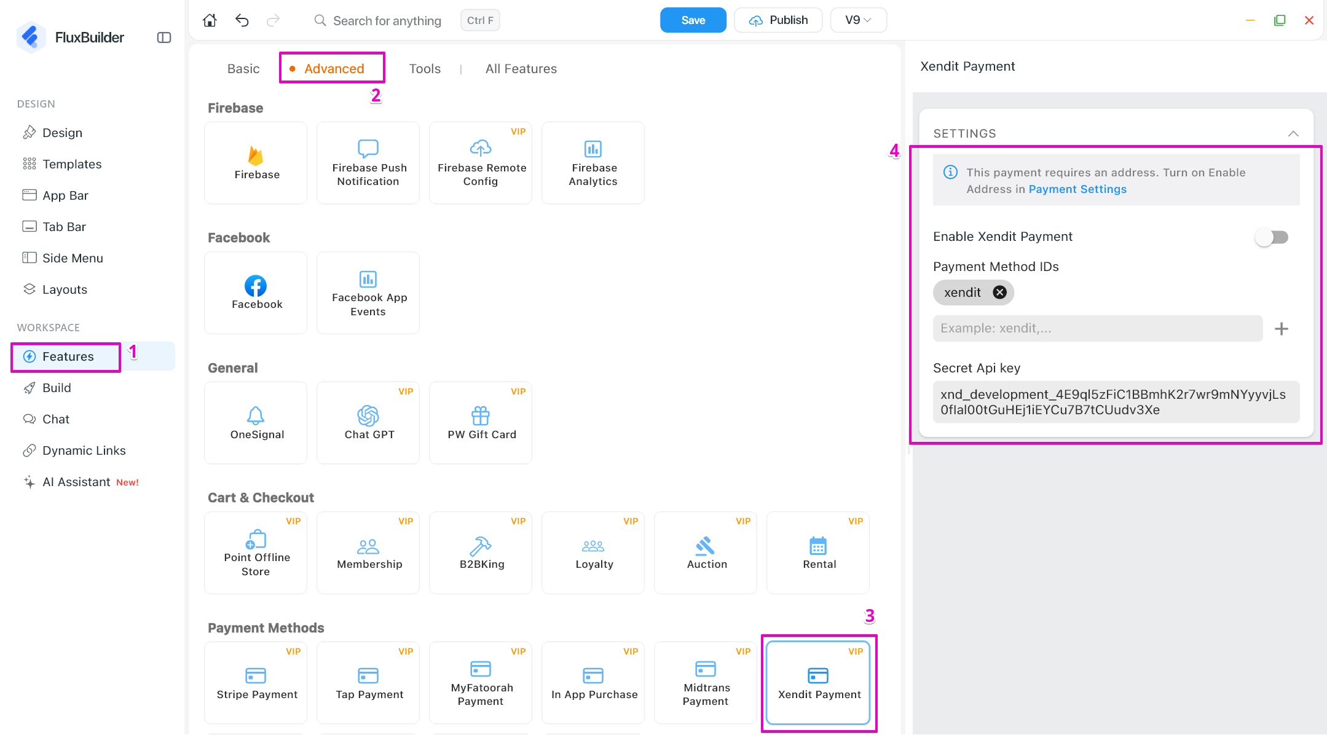Switch to the Tools tab
The image size is (1327, 735).
(x=425, y=69)
